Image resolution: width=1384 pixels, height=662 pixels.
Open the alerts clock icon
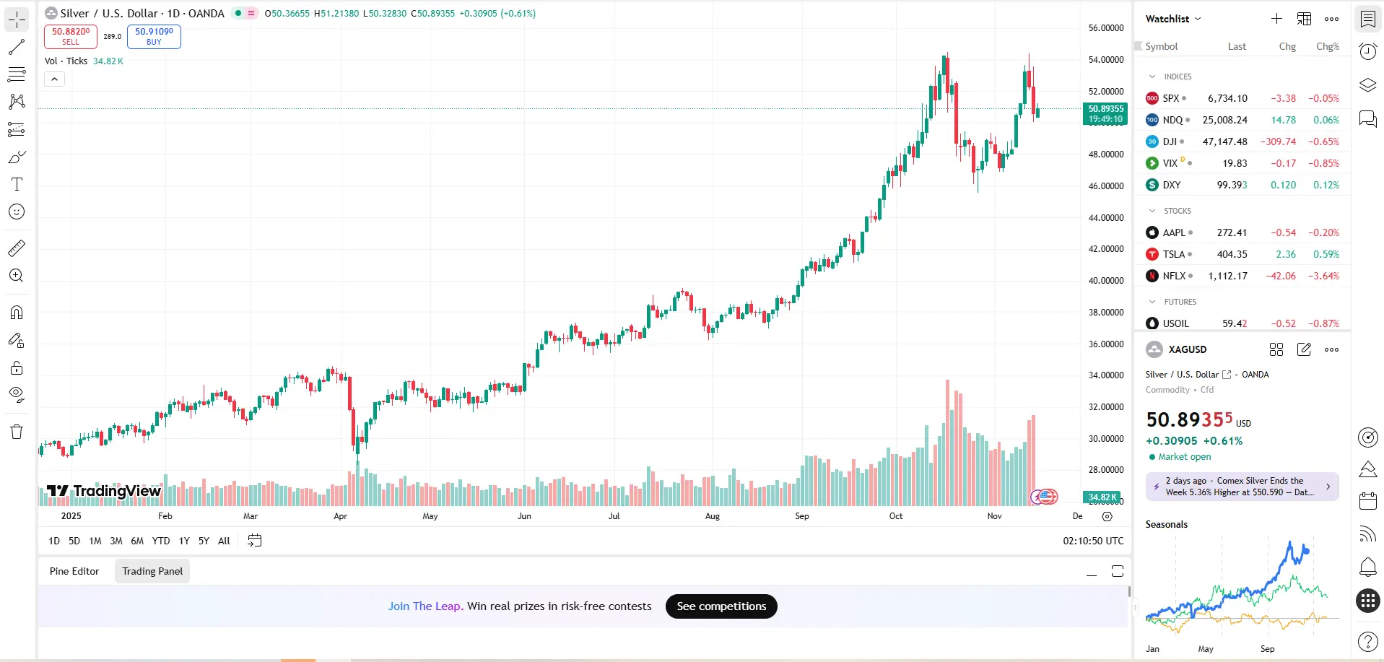1368,51
